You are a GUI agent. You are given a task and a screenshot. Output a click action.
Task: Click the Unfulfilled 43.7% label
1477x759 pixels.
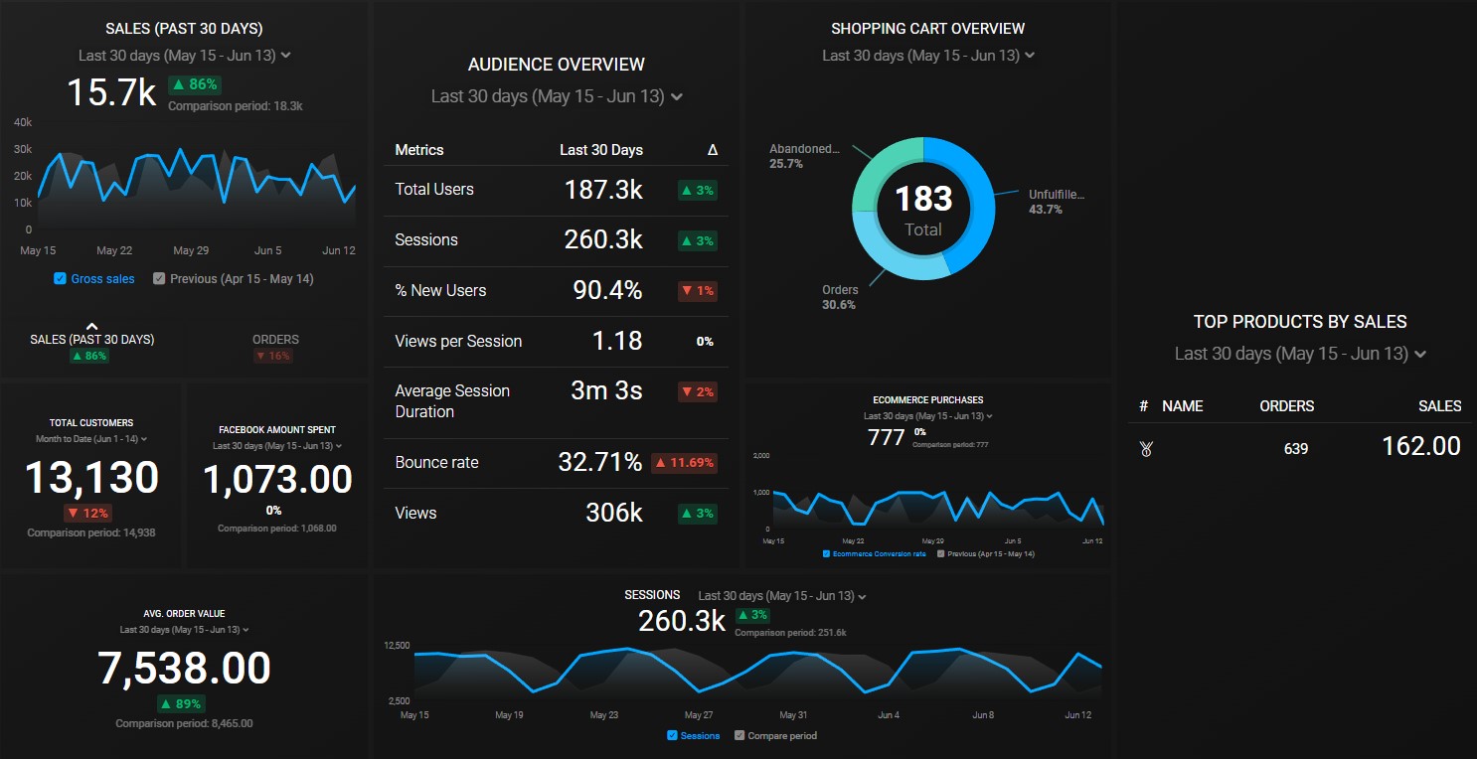click(1057, 203)
